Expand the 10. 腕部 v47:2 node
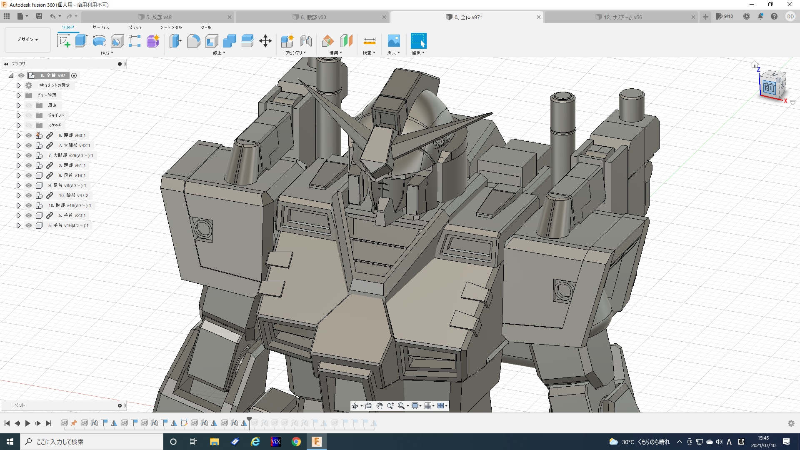This screenshot has height=450, width=800. tap(18, 195)
